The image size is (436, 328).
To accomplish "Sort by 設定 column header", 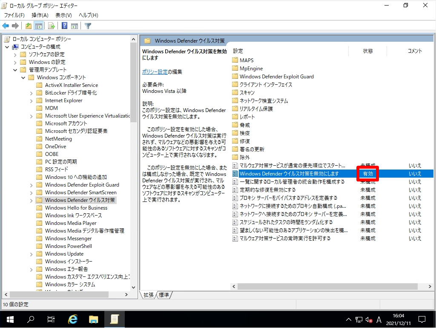I will (290, 51).
